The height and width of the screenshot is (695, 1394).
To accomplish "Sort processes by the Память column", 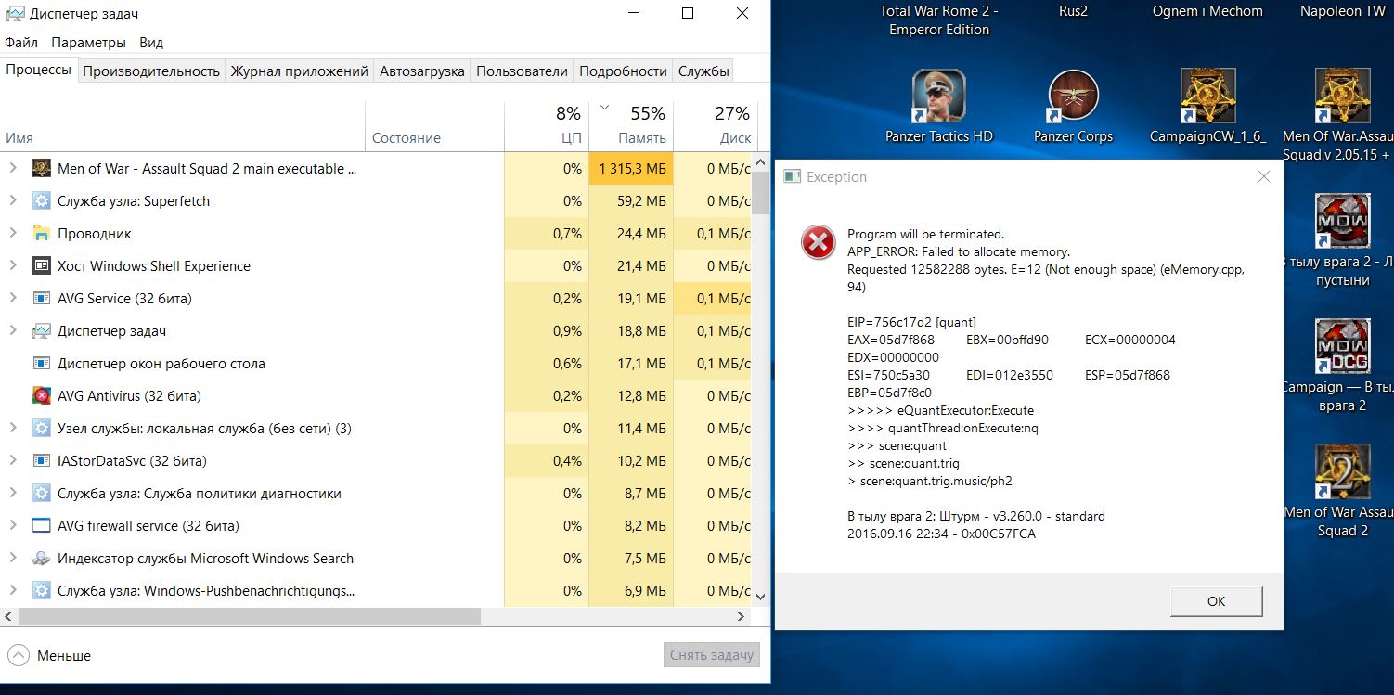I will [631, 126].
